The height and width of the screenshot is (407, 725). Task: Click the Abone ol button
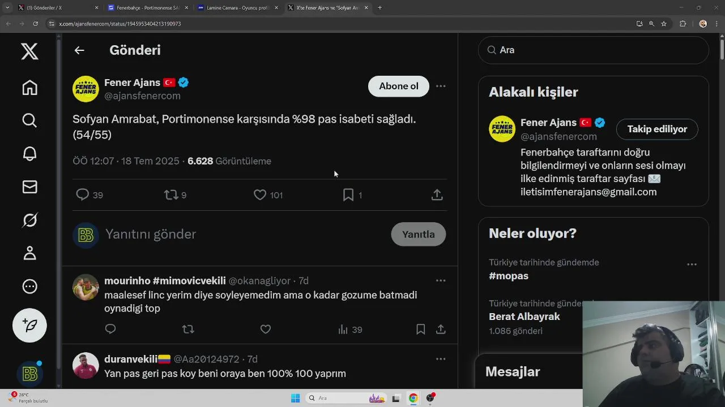pyautogui.click(x=399, y=86)
